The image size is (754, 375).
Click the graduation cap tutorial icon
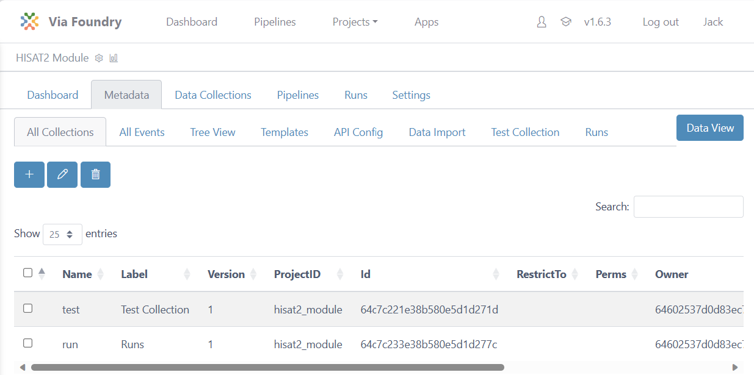tap(566, 22)
